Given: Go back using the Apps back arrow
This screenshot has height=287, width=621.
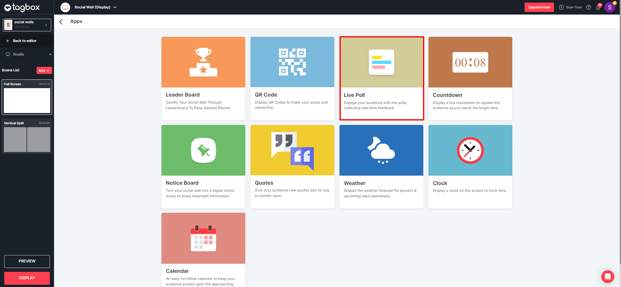Looking at the screenshot, I should point(61,22).
